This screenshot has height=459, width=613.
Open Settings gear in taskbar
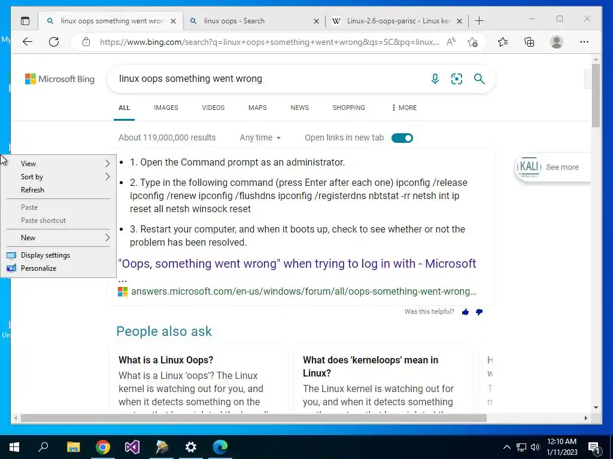point(191,447)
